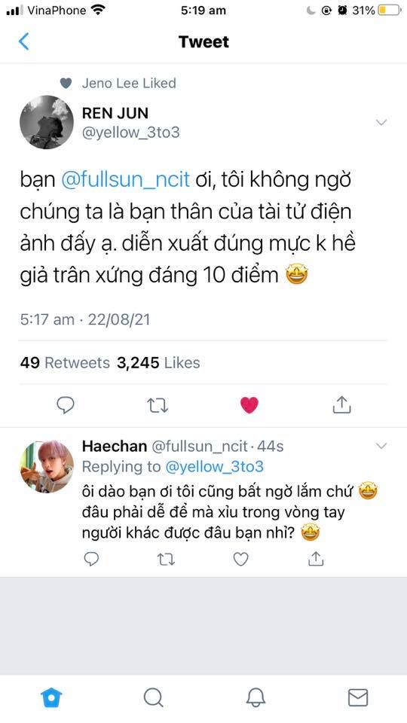
Task: Go to the Home tab
Action: pos(51,698)
